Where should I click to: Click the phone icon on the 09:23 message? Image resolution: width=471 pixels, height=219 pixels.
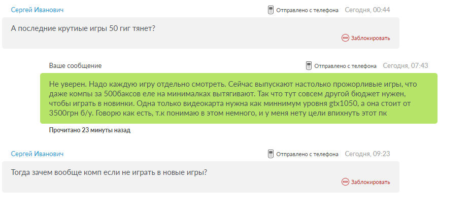click(x=271, y=154)
